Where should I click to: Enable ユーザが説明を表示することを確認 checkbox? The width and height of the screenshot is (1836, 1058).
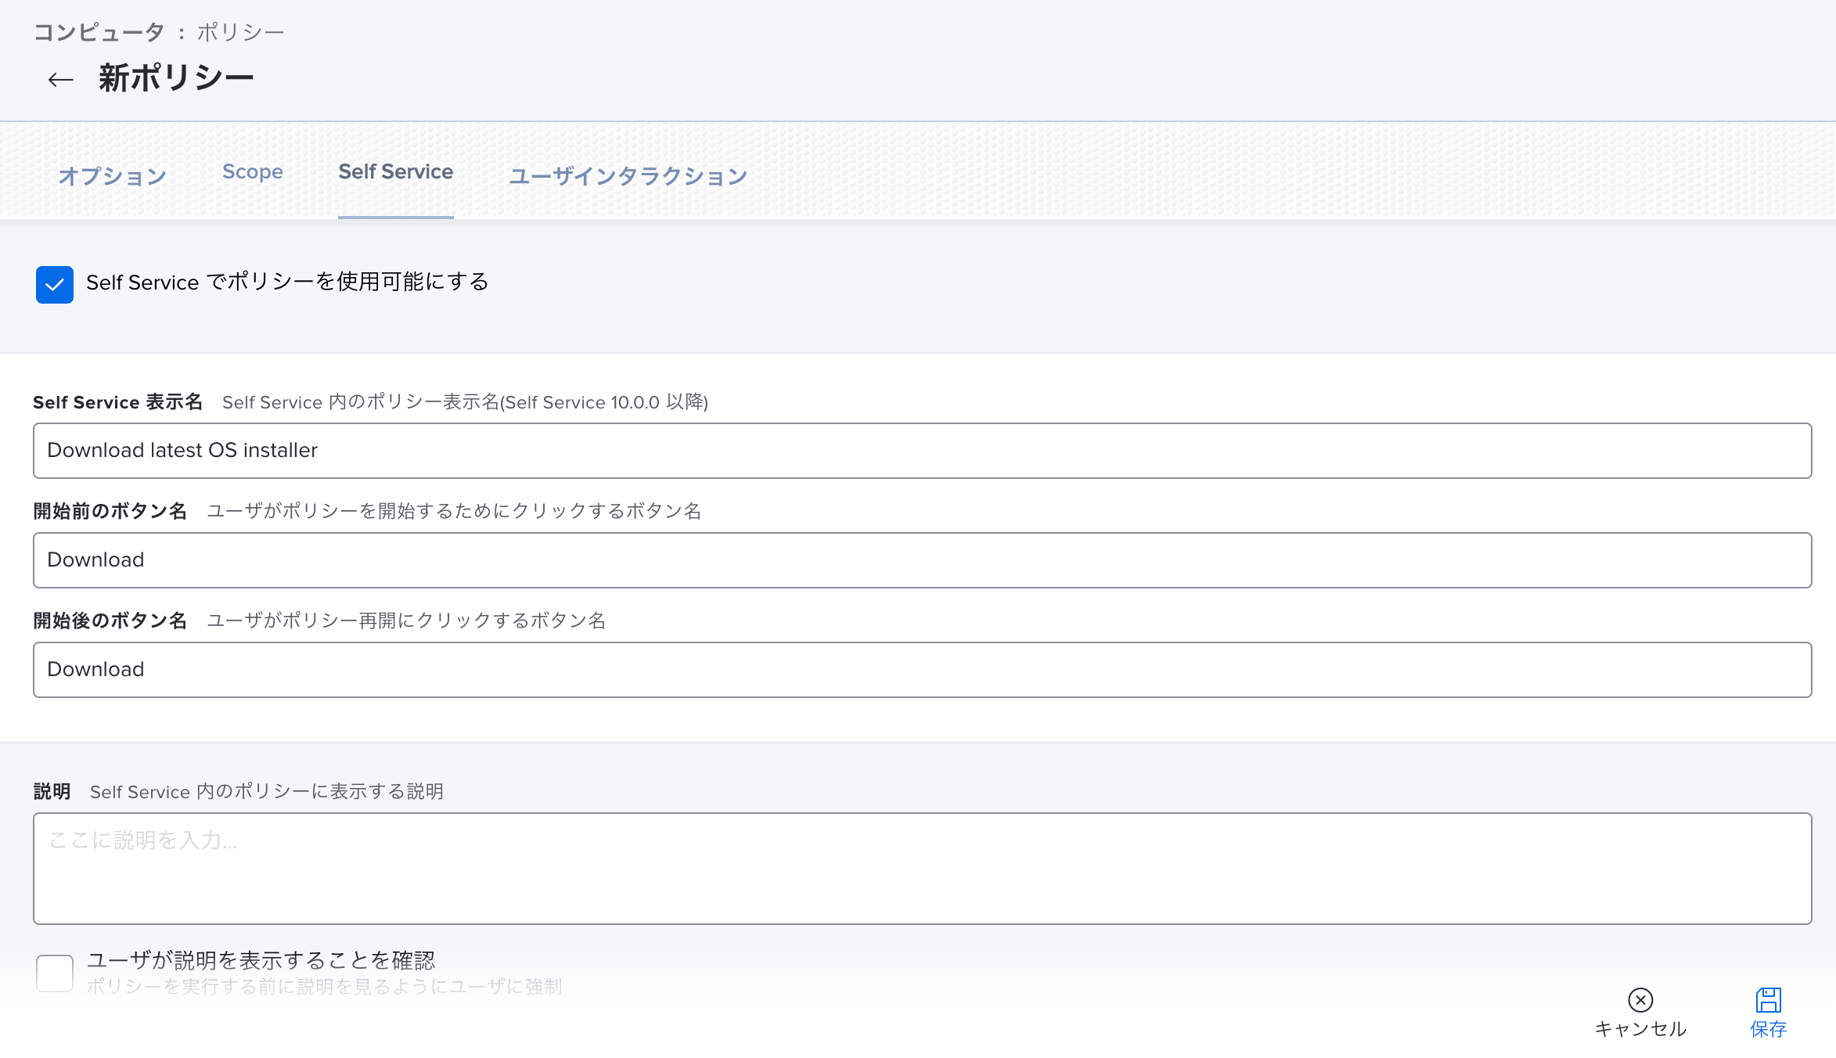[55, 973]
